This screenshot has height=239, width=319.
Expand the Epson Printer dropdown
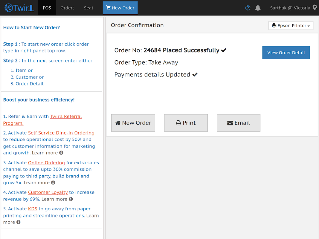pos(291,26)
